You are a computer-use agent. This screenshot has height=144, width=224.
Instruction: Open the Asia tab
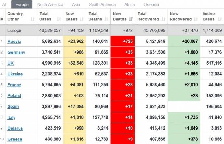(x=76, y=5)
